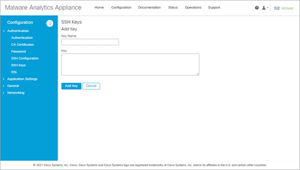Open the user account menu icon
Viewport: 300px width, 170px height.
pyautogui.click(x=264, y=8)
